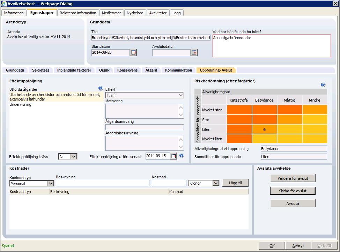Click Kostnad column header in table

tap(209, 192)
